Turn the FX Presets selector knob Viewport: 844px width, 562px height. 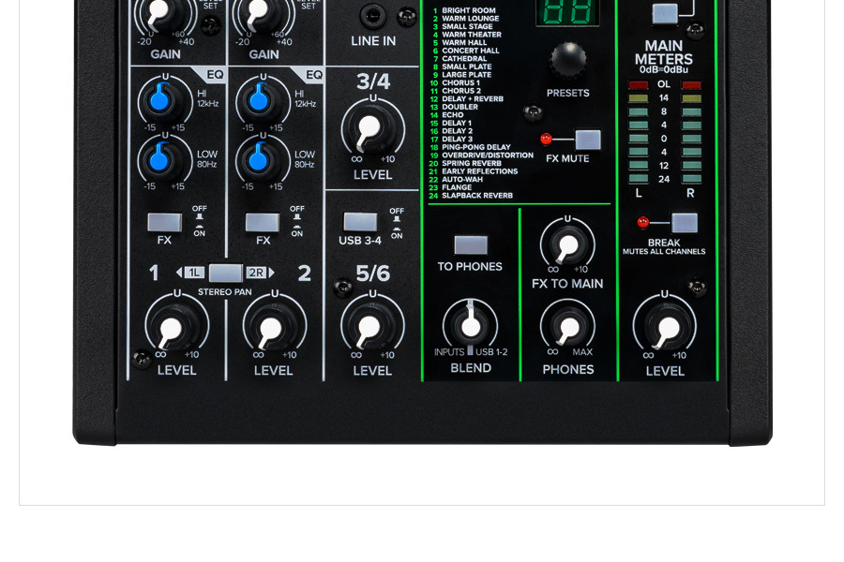(x=567, y=59)
